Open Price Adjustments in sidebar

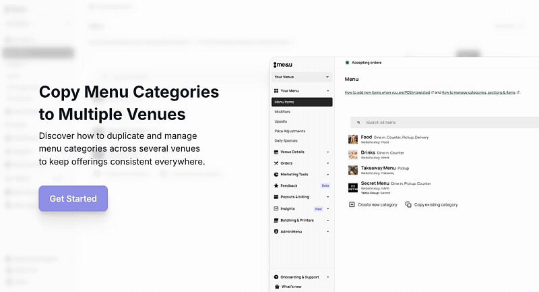point(290,131)
